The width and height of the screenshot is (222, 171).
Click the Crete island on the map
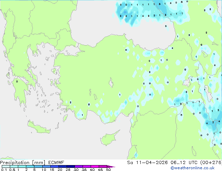tap(38, 128)
